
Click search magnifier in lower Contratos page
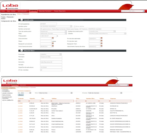point(128,85)
